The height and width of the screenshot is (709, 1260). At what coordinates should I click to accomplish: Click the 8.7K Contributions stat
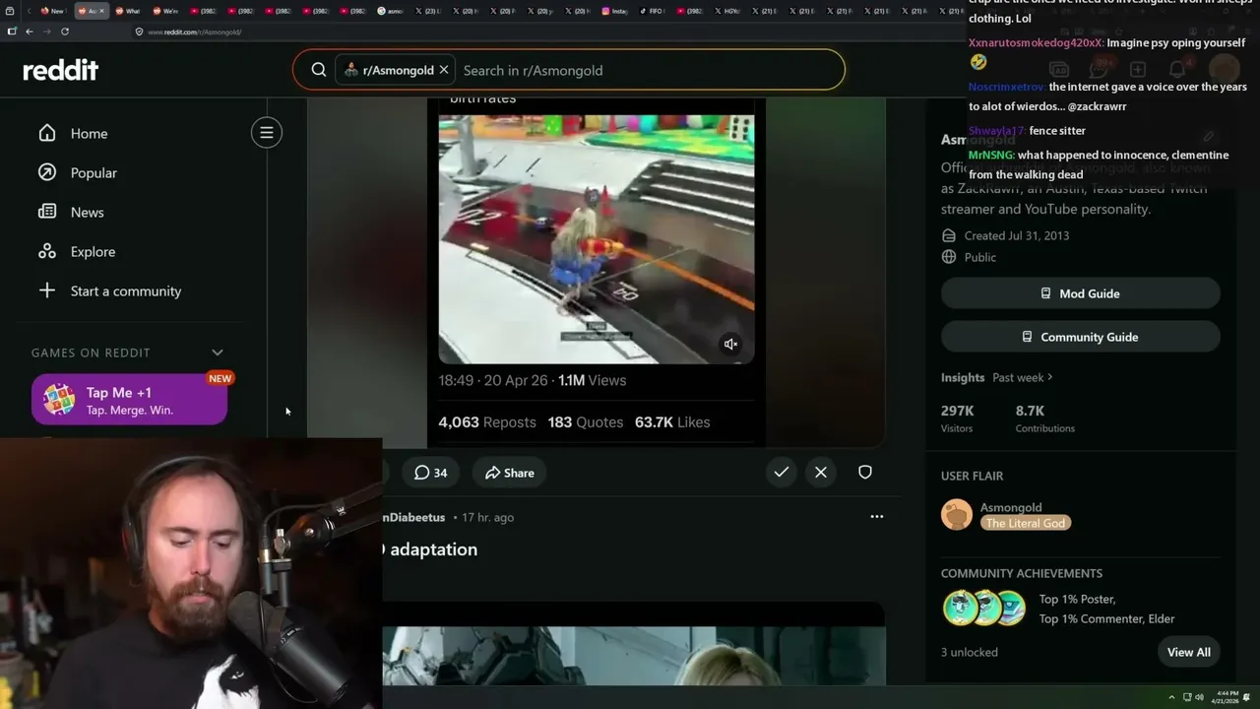[x=1045, y=419]
